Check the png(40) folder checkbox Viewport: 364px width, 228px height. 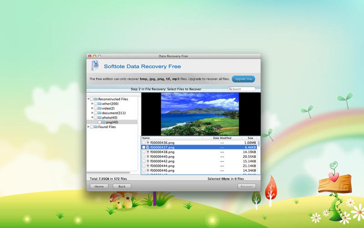click(x=99, y=122)
